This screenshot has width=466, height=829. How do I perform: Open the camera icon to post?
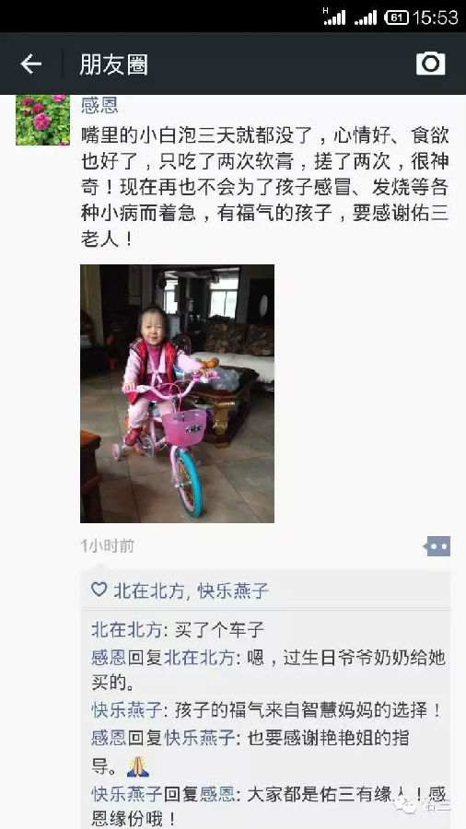click(431, 64)
